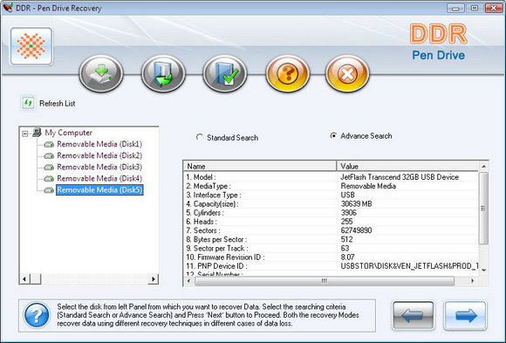The width and height of the screenshot is (506, 343).
Task: Click the '11. PNP Device ID :' row name
Action: point(217,266)
